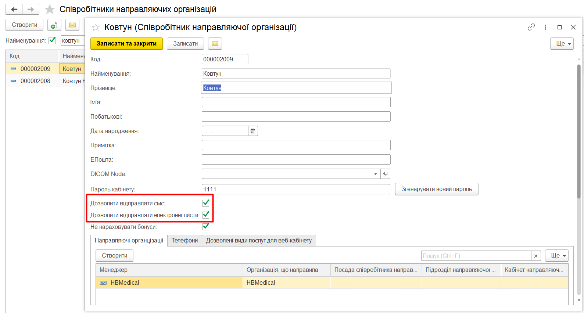584x313 pixels.
Task: Open the calendar picker for Дата народження
Action: [x=253, y=131]
